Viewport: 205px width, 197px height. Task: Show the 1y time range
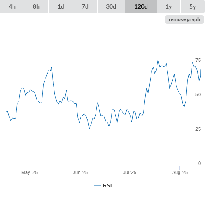coord(169,6)
